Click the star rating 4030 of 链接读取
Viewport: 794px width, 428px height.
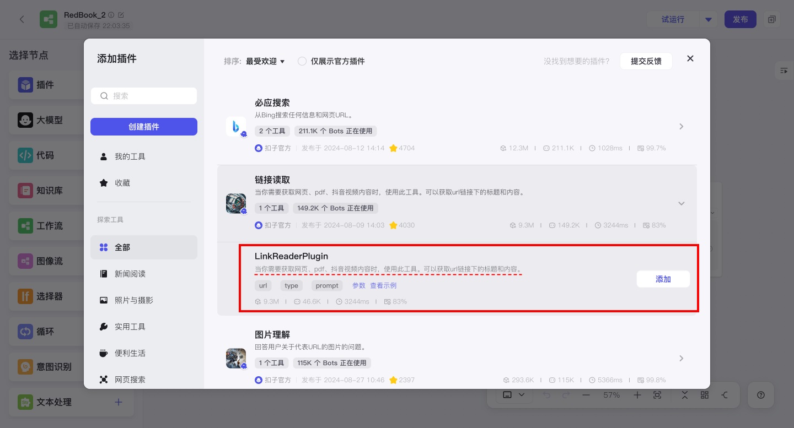(402, 225)
